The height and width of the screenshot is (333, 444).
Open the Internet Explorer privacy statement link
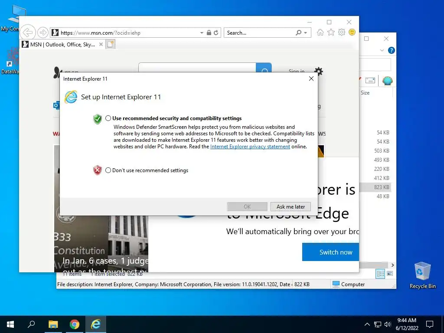tap(250, 147)
